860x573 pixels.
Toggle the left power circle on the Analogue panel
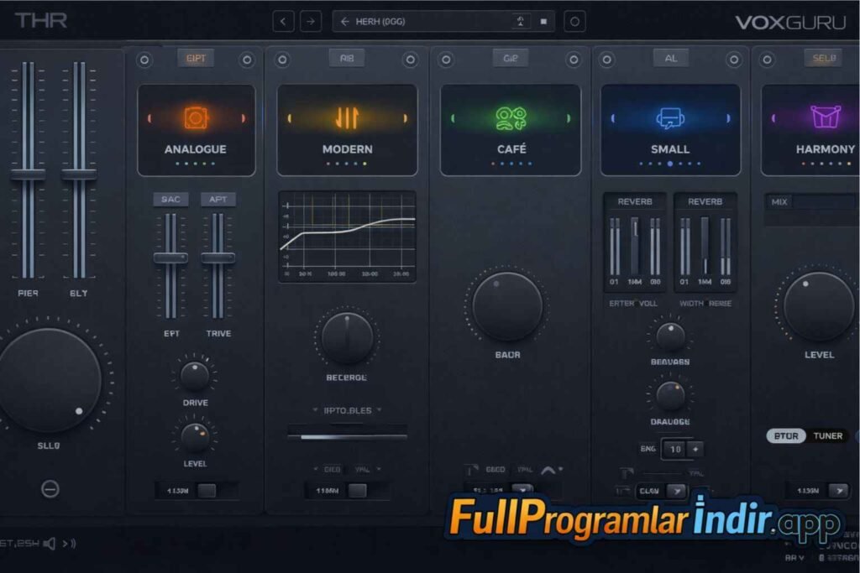144,60
